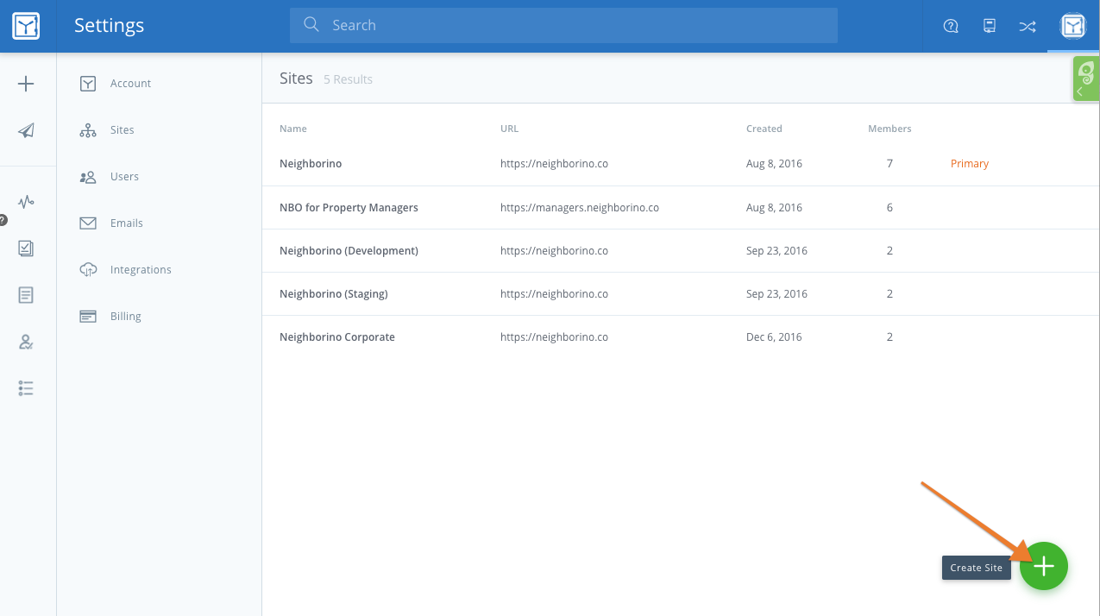Click the shuffle arrows icon in header

[1028, 26]
